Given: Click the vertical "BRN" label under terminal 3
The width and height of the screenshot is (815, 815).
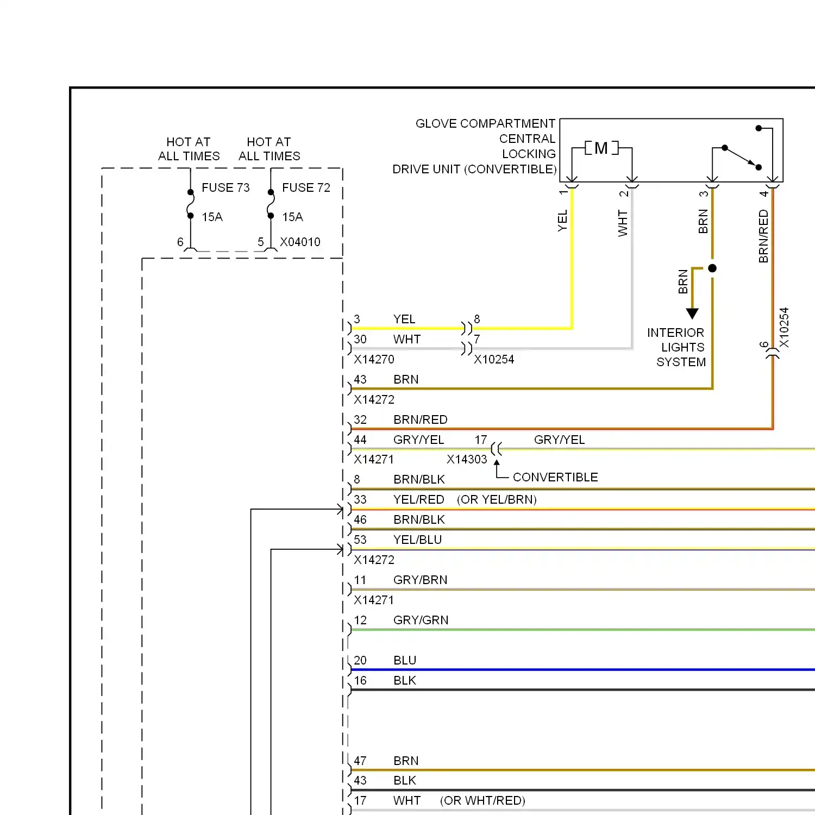Looking at the screenshot, I should (x=703, y=222).
